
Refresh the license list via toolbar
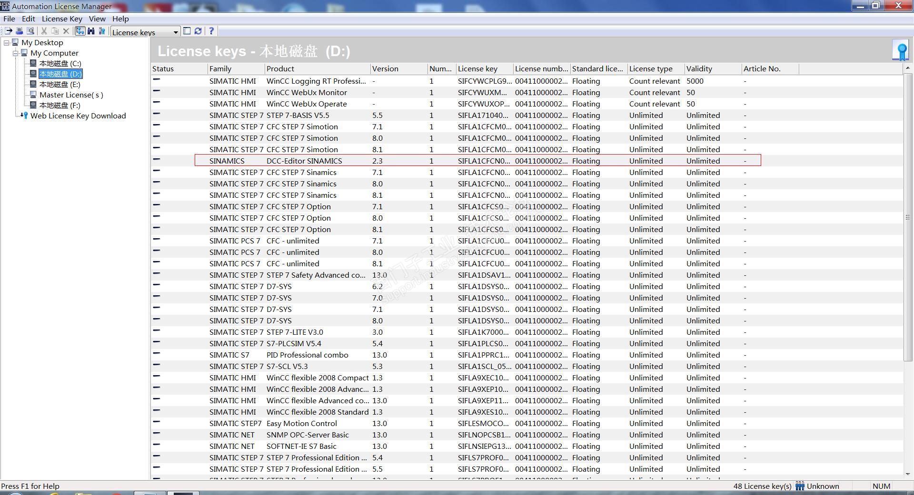click(x=198, y=31)
